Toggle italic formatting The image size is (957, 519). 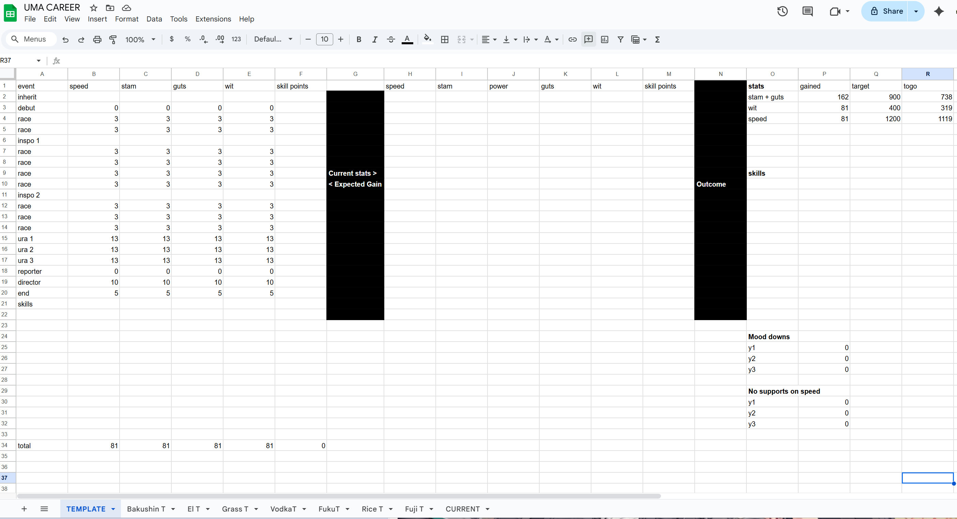pyautogui.click(x=374, y=40)
